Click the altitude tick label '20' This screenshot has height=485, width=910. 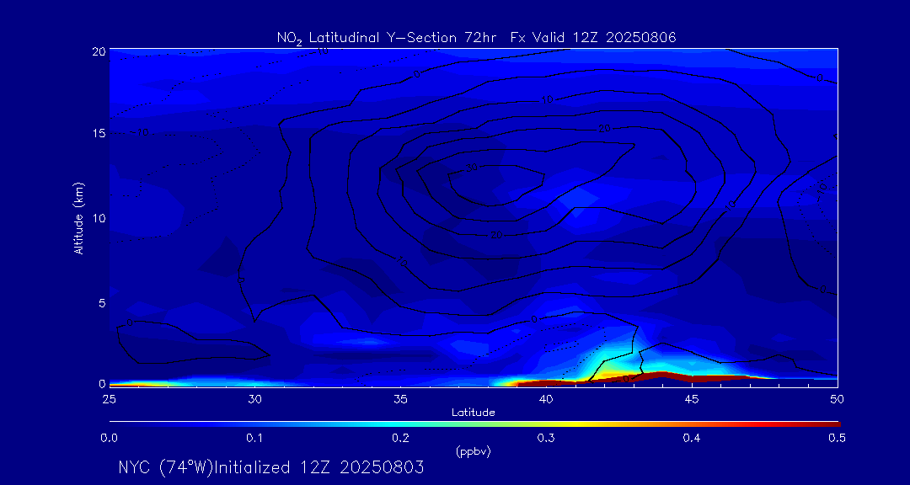coord(99,51)
